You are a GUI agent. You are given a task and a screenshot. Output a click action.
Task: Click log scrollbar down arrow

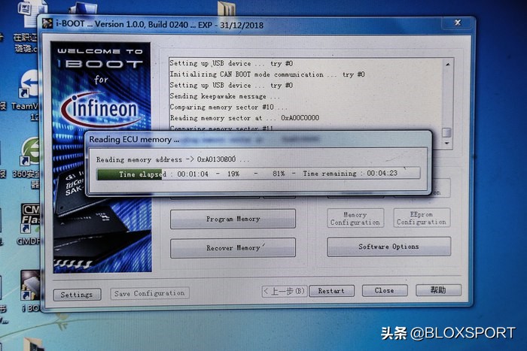[446, 144]
